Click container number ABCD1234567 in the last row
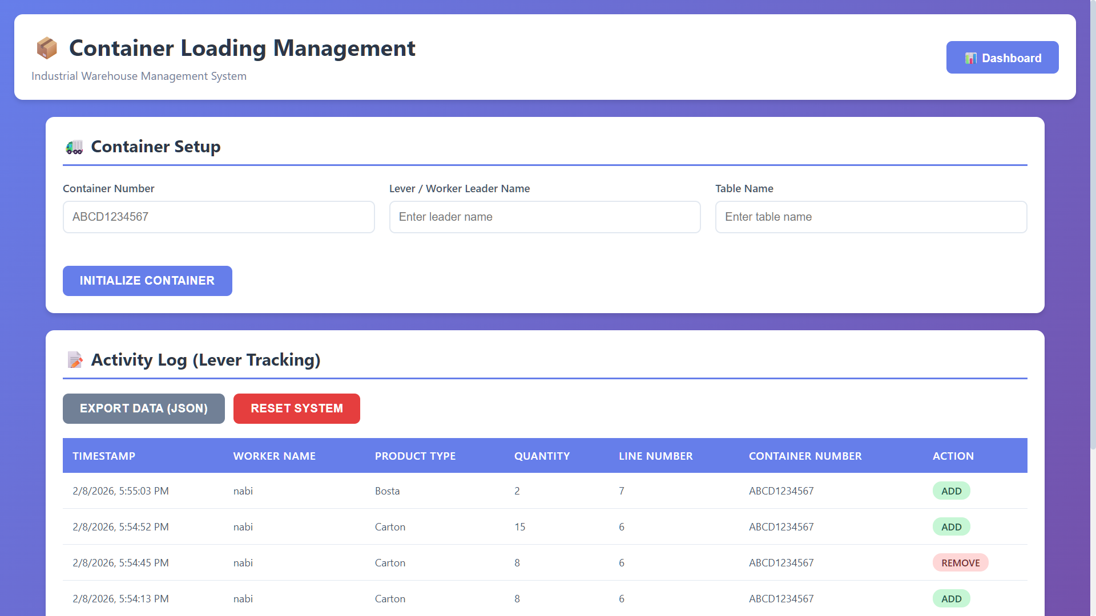 click(x=781, y=598)
